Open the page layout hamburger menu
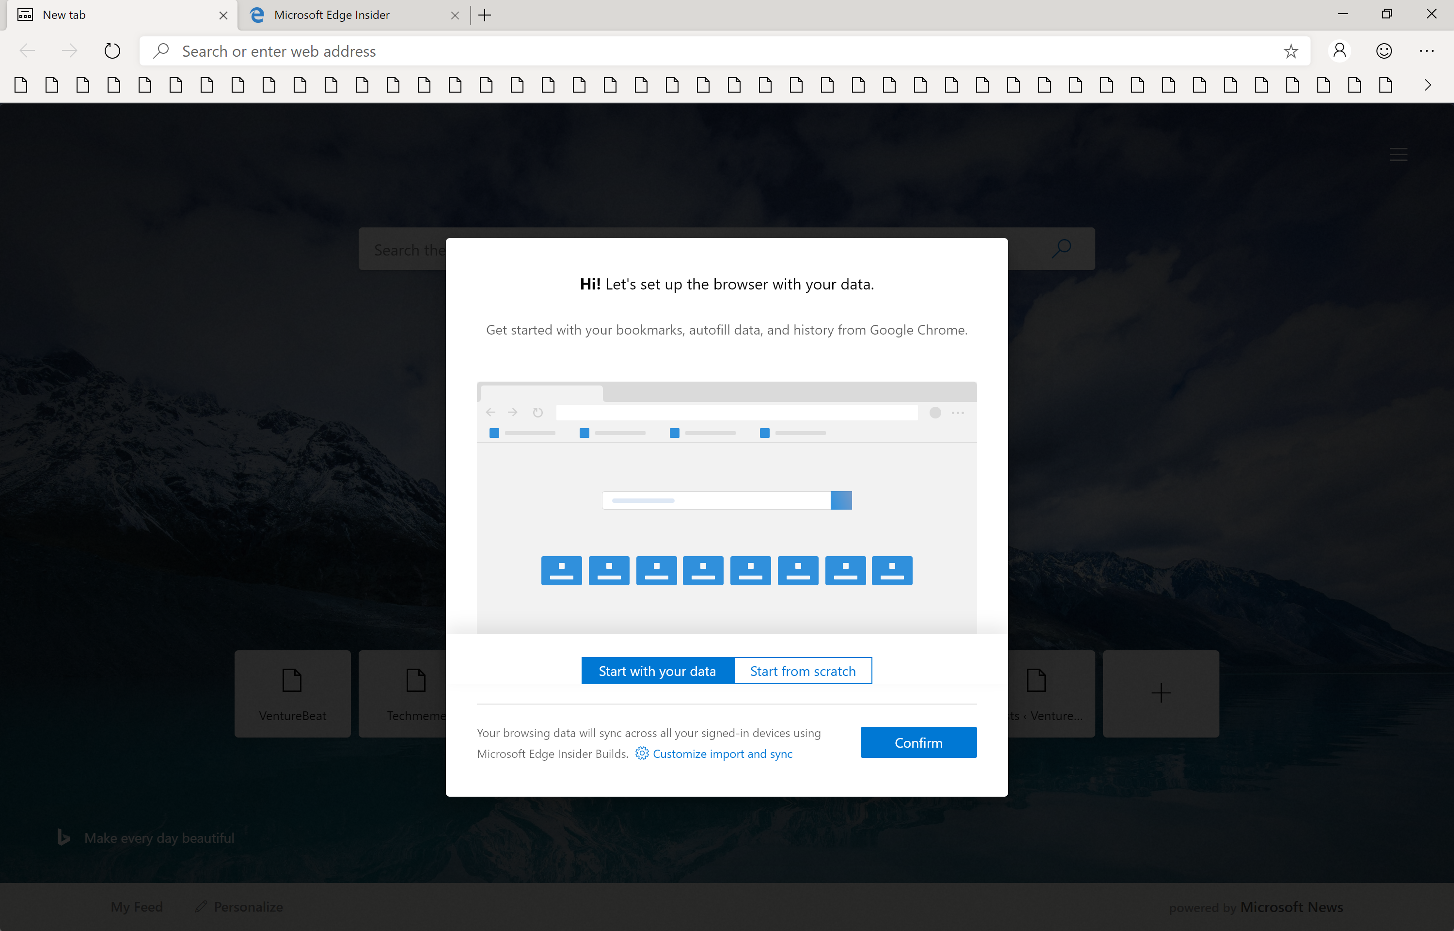Image resolution: width=1454 pixels, height=931 pixels. coord(1398,154)
